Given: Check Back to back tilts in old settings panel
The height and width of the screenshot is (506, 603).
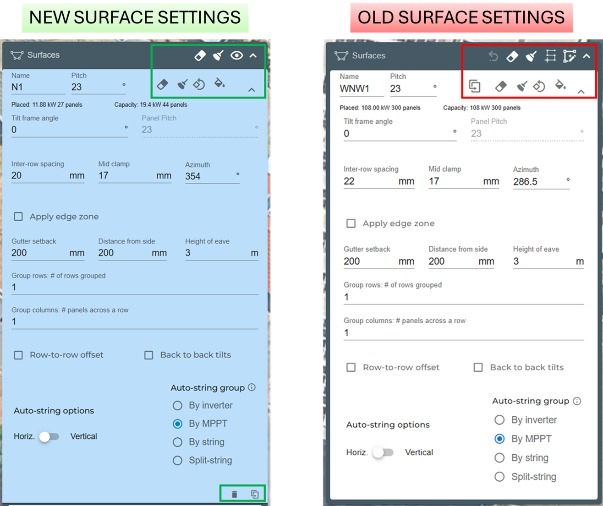Looking at the screenshot, I should [x=478, y=367].
